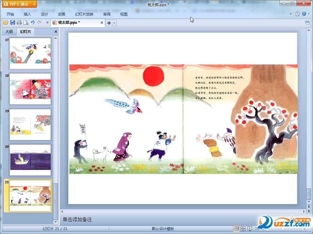313x234 pixels.
Task: Close the slide thumbnail pane
Action: tap(56, 31)
